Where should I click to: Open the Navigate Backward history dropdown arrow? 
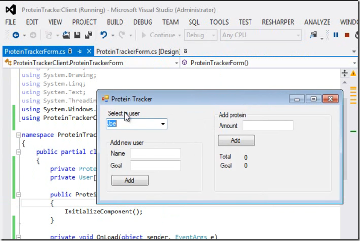pos(24,36)
